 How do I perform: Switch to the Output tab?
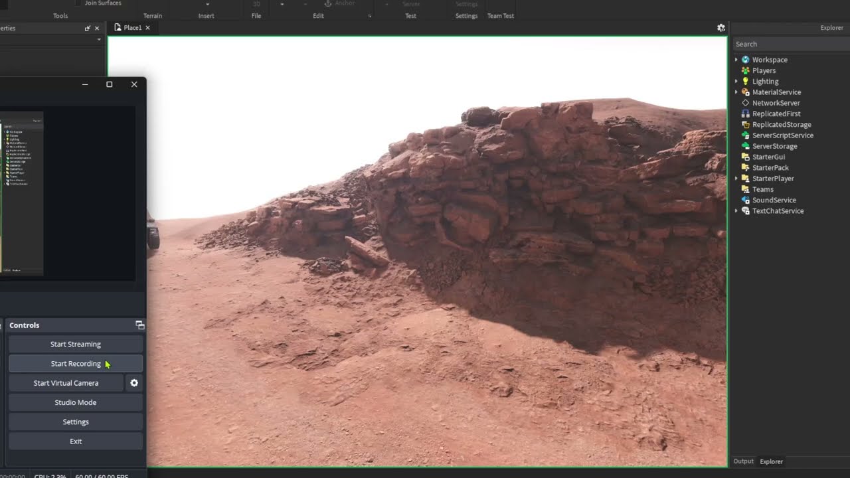[743, 461]
